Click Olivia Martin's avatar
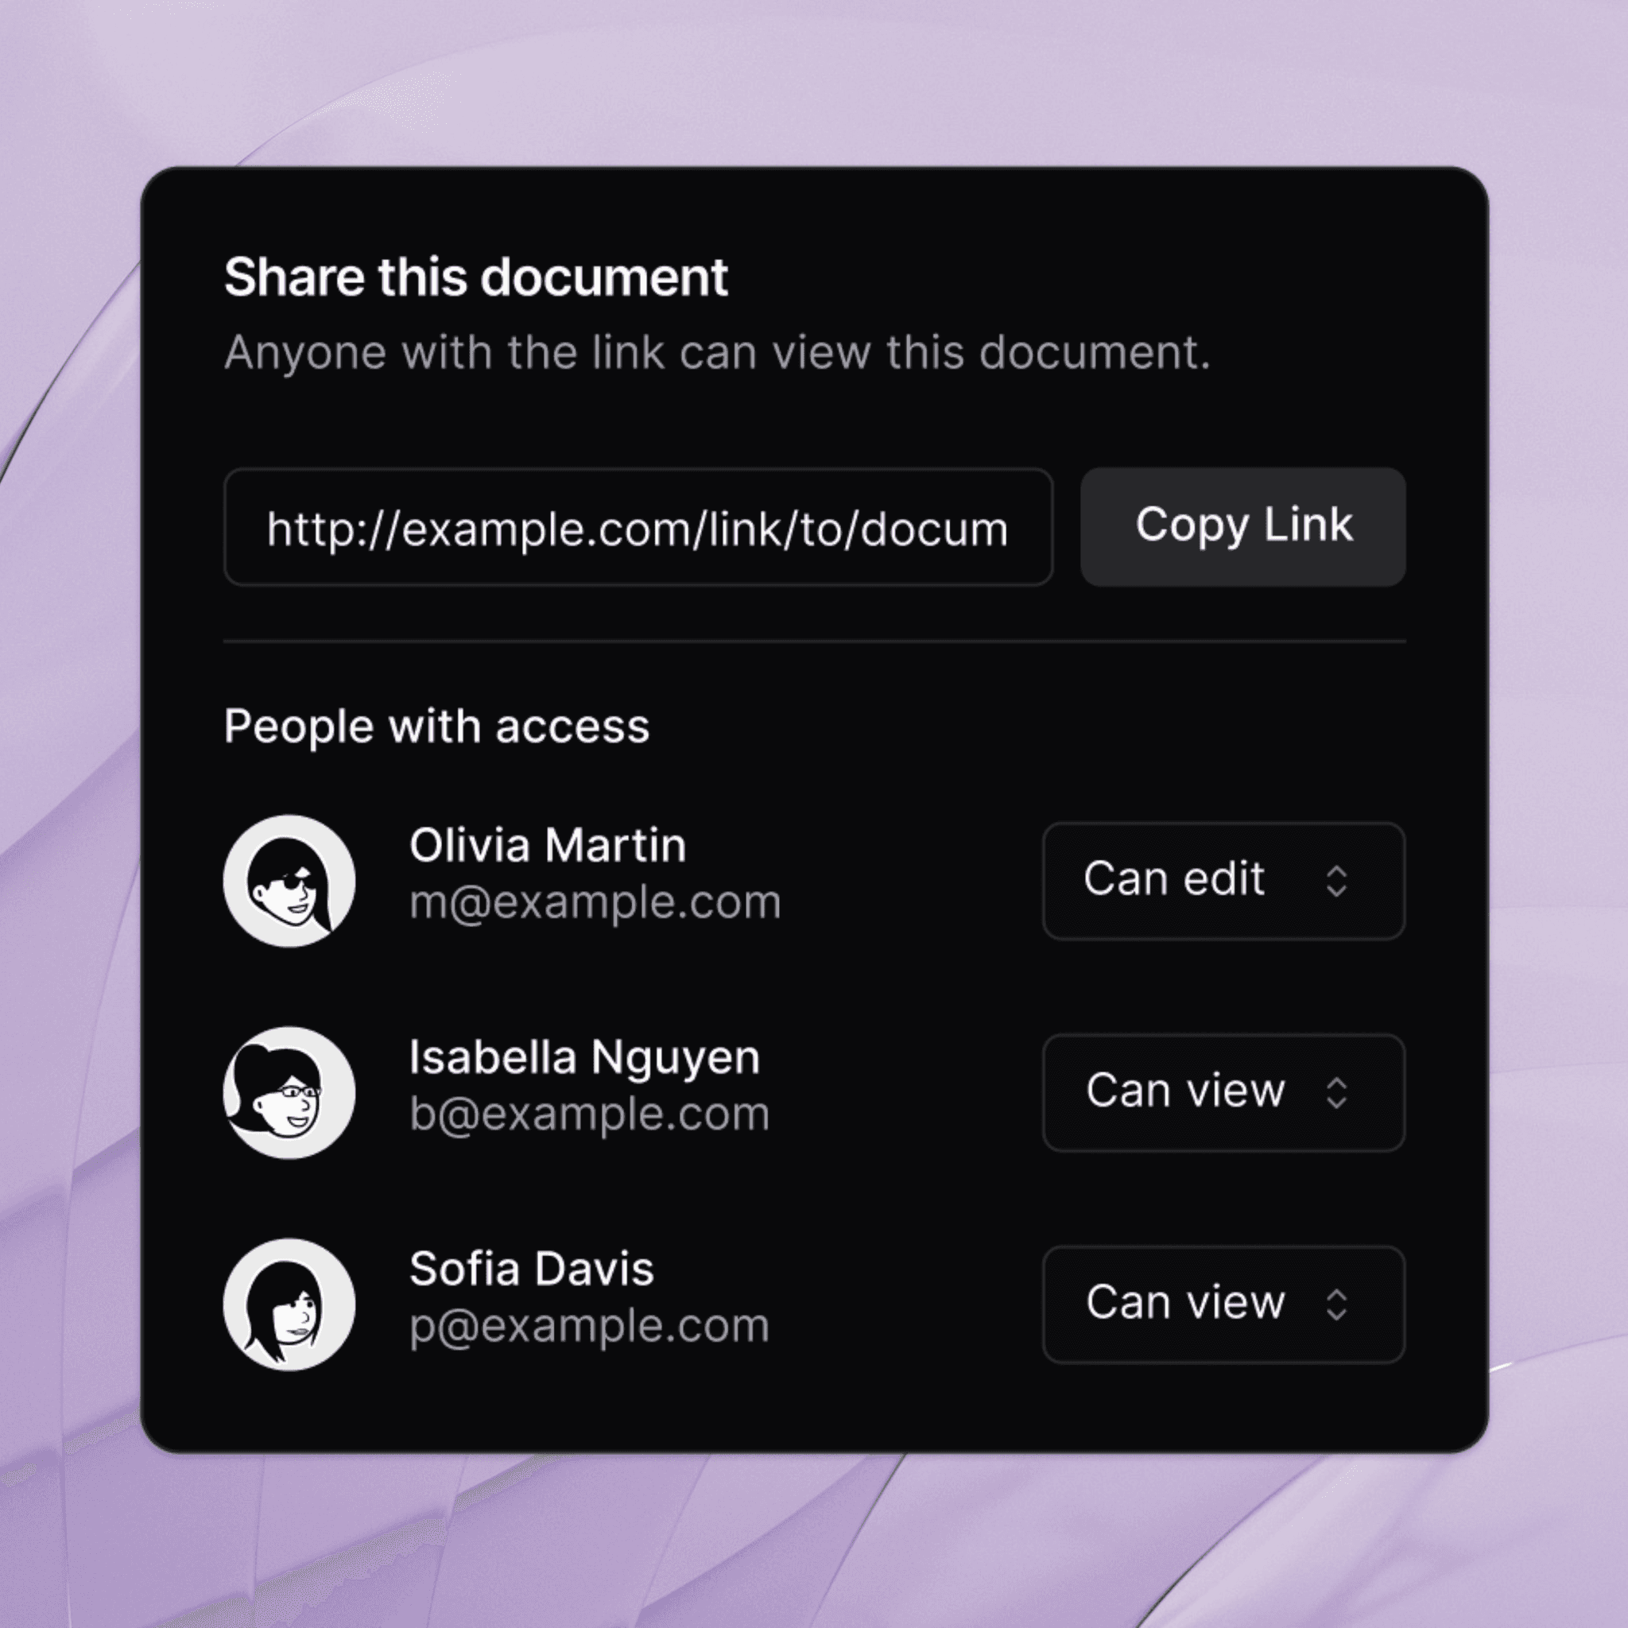The height and width of the screenshot is (1628, 1628). (x=289, y=881)
